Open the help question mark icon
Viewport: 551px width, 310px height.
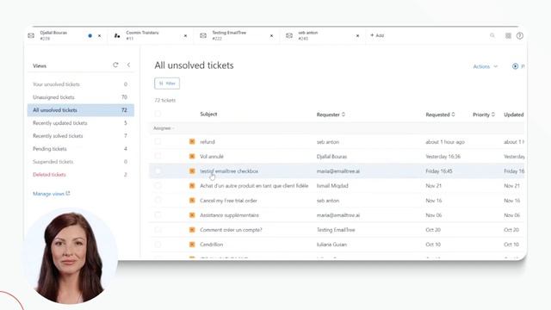520,35
